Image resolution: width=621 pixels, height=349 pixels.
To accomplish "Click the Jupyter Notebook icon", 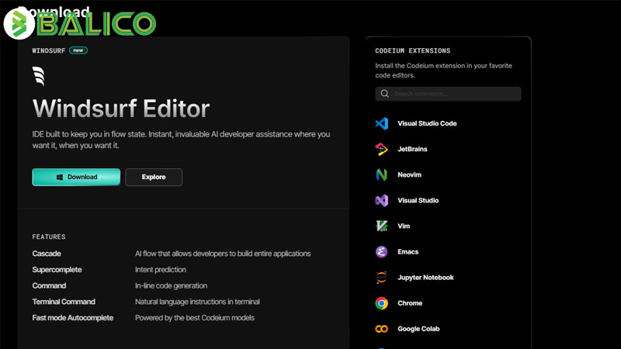I will click(x=381, y=278).
